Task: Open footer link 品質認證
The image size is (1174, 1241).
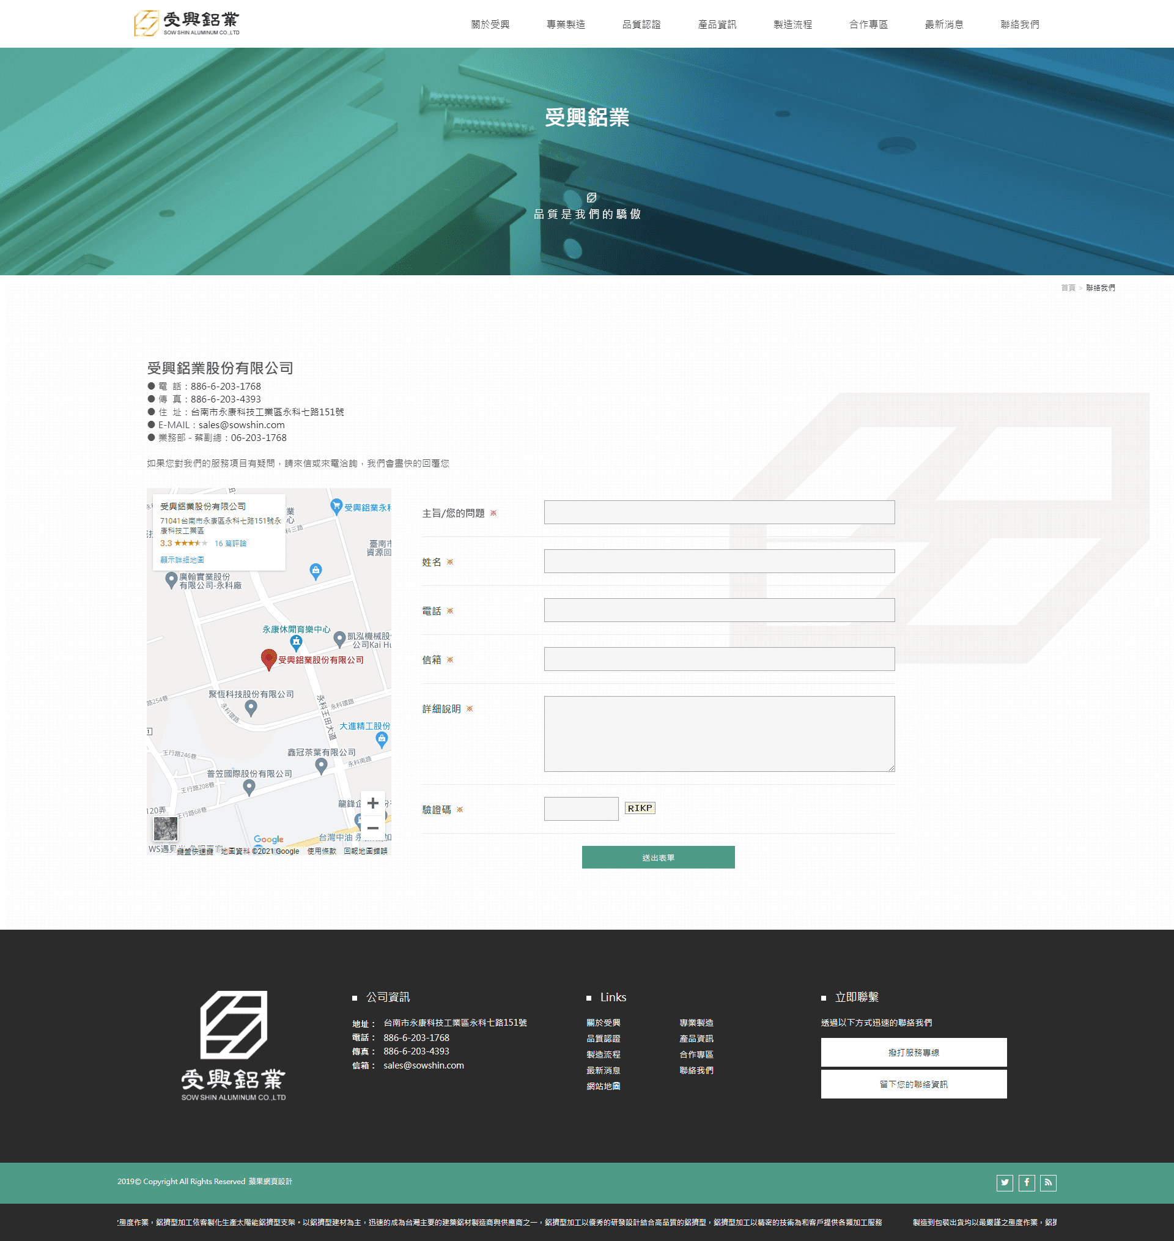Action: 604,1038
